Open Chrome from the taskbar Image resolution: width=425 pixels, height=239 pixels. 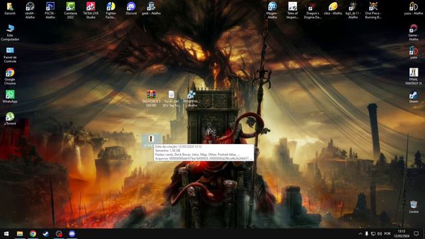point(33,234)
